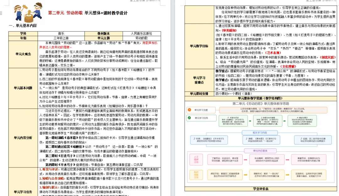Screen dimensions: 339x196
Task: Click the row label 单元课时安排
Action: click(199, 93)
